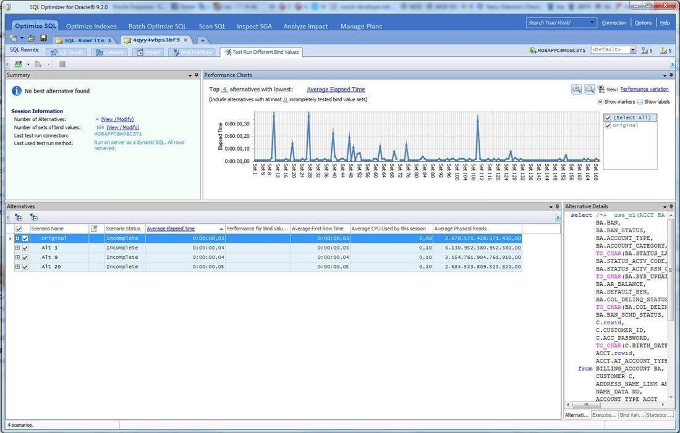
Task: Click the grayed document icon beside the run icon
Action: (x=38, y=64)
